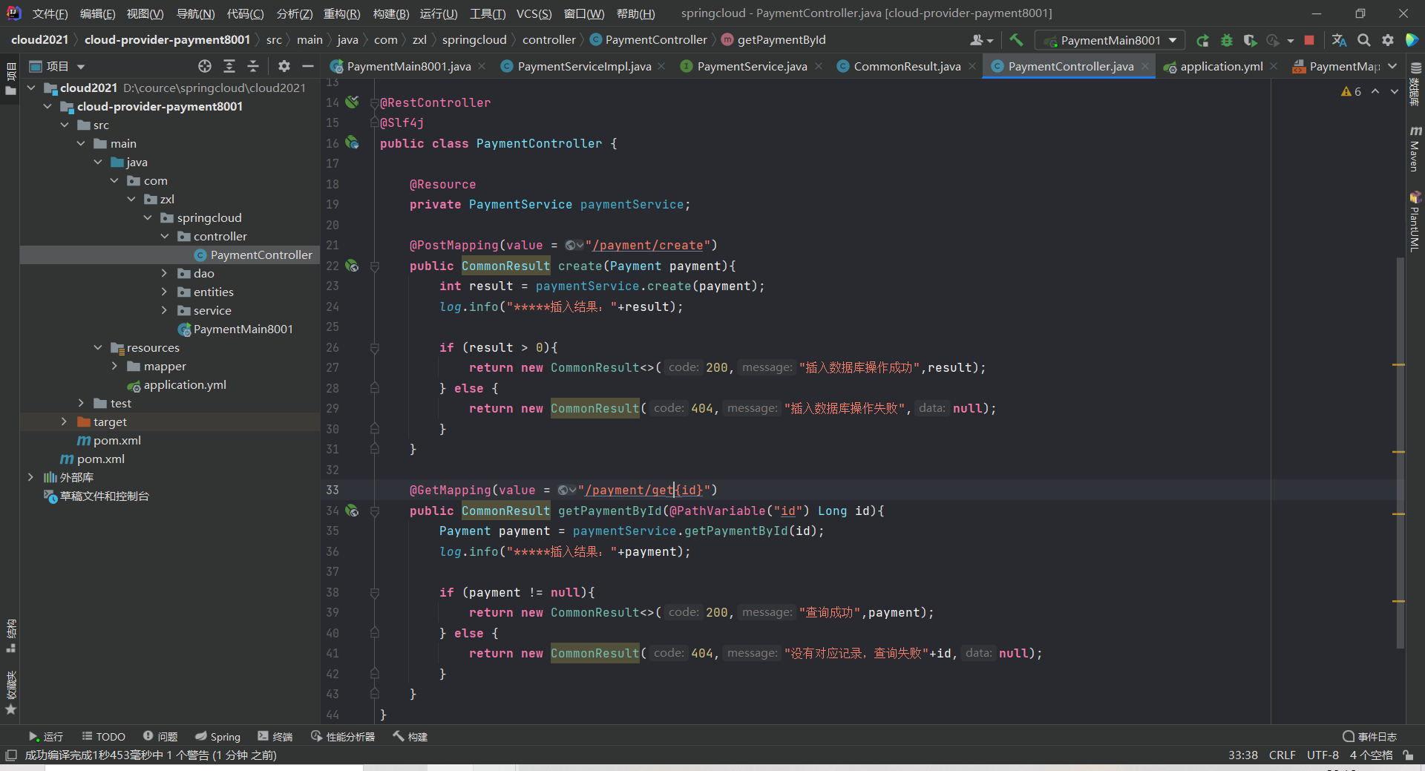The width and height of the screenshot is (1425, 771).
Task: Select opened file locate target icon
Action: click(x=205, y=66)
